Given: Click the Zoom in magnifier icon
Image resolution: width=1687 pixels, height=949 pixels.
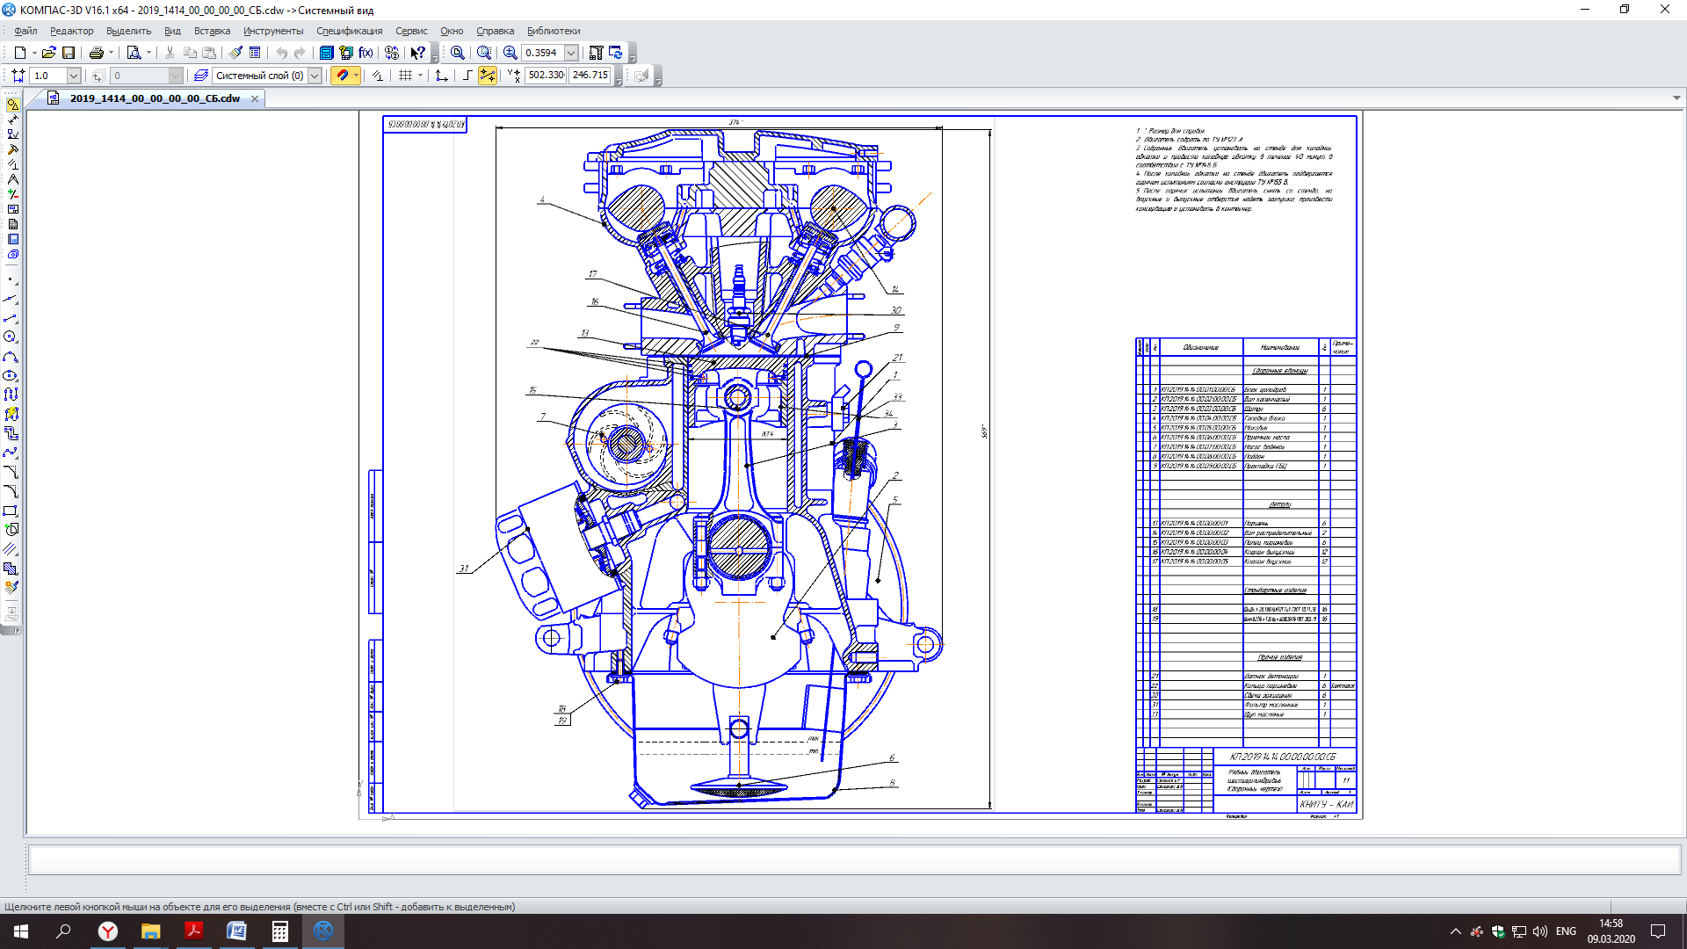Looking at the screenshot, I should pos(510,53).
